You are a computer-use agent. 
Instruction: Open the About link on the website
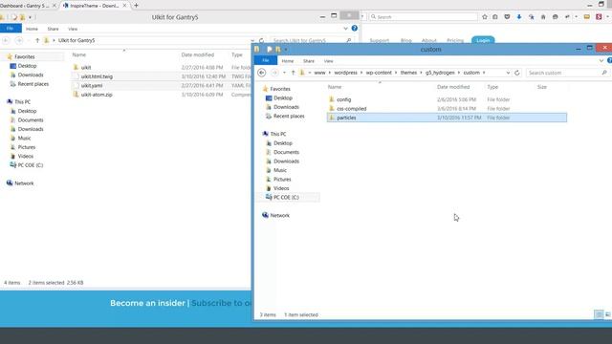429,40
